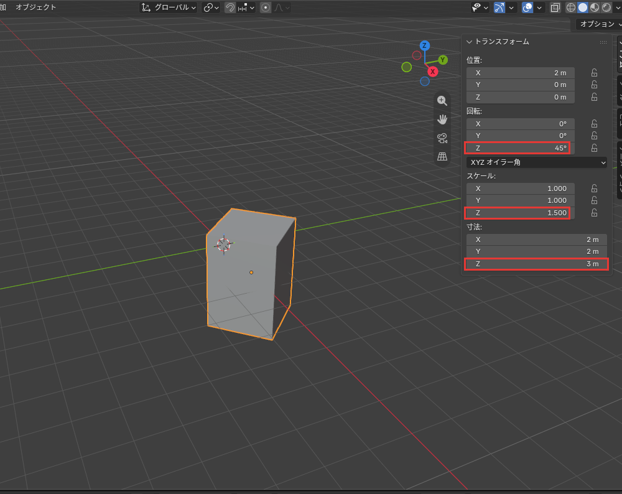Image resolution: width=622 pixels, height=494 pixels.
Task: Toggle proportional editing button
Action: click(x=266, y=7)
